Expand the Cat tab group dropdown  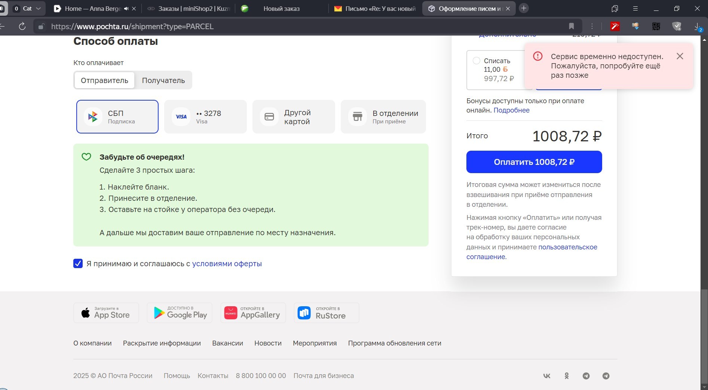click(x=38, y=9)
